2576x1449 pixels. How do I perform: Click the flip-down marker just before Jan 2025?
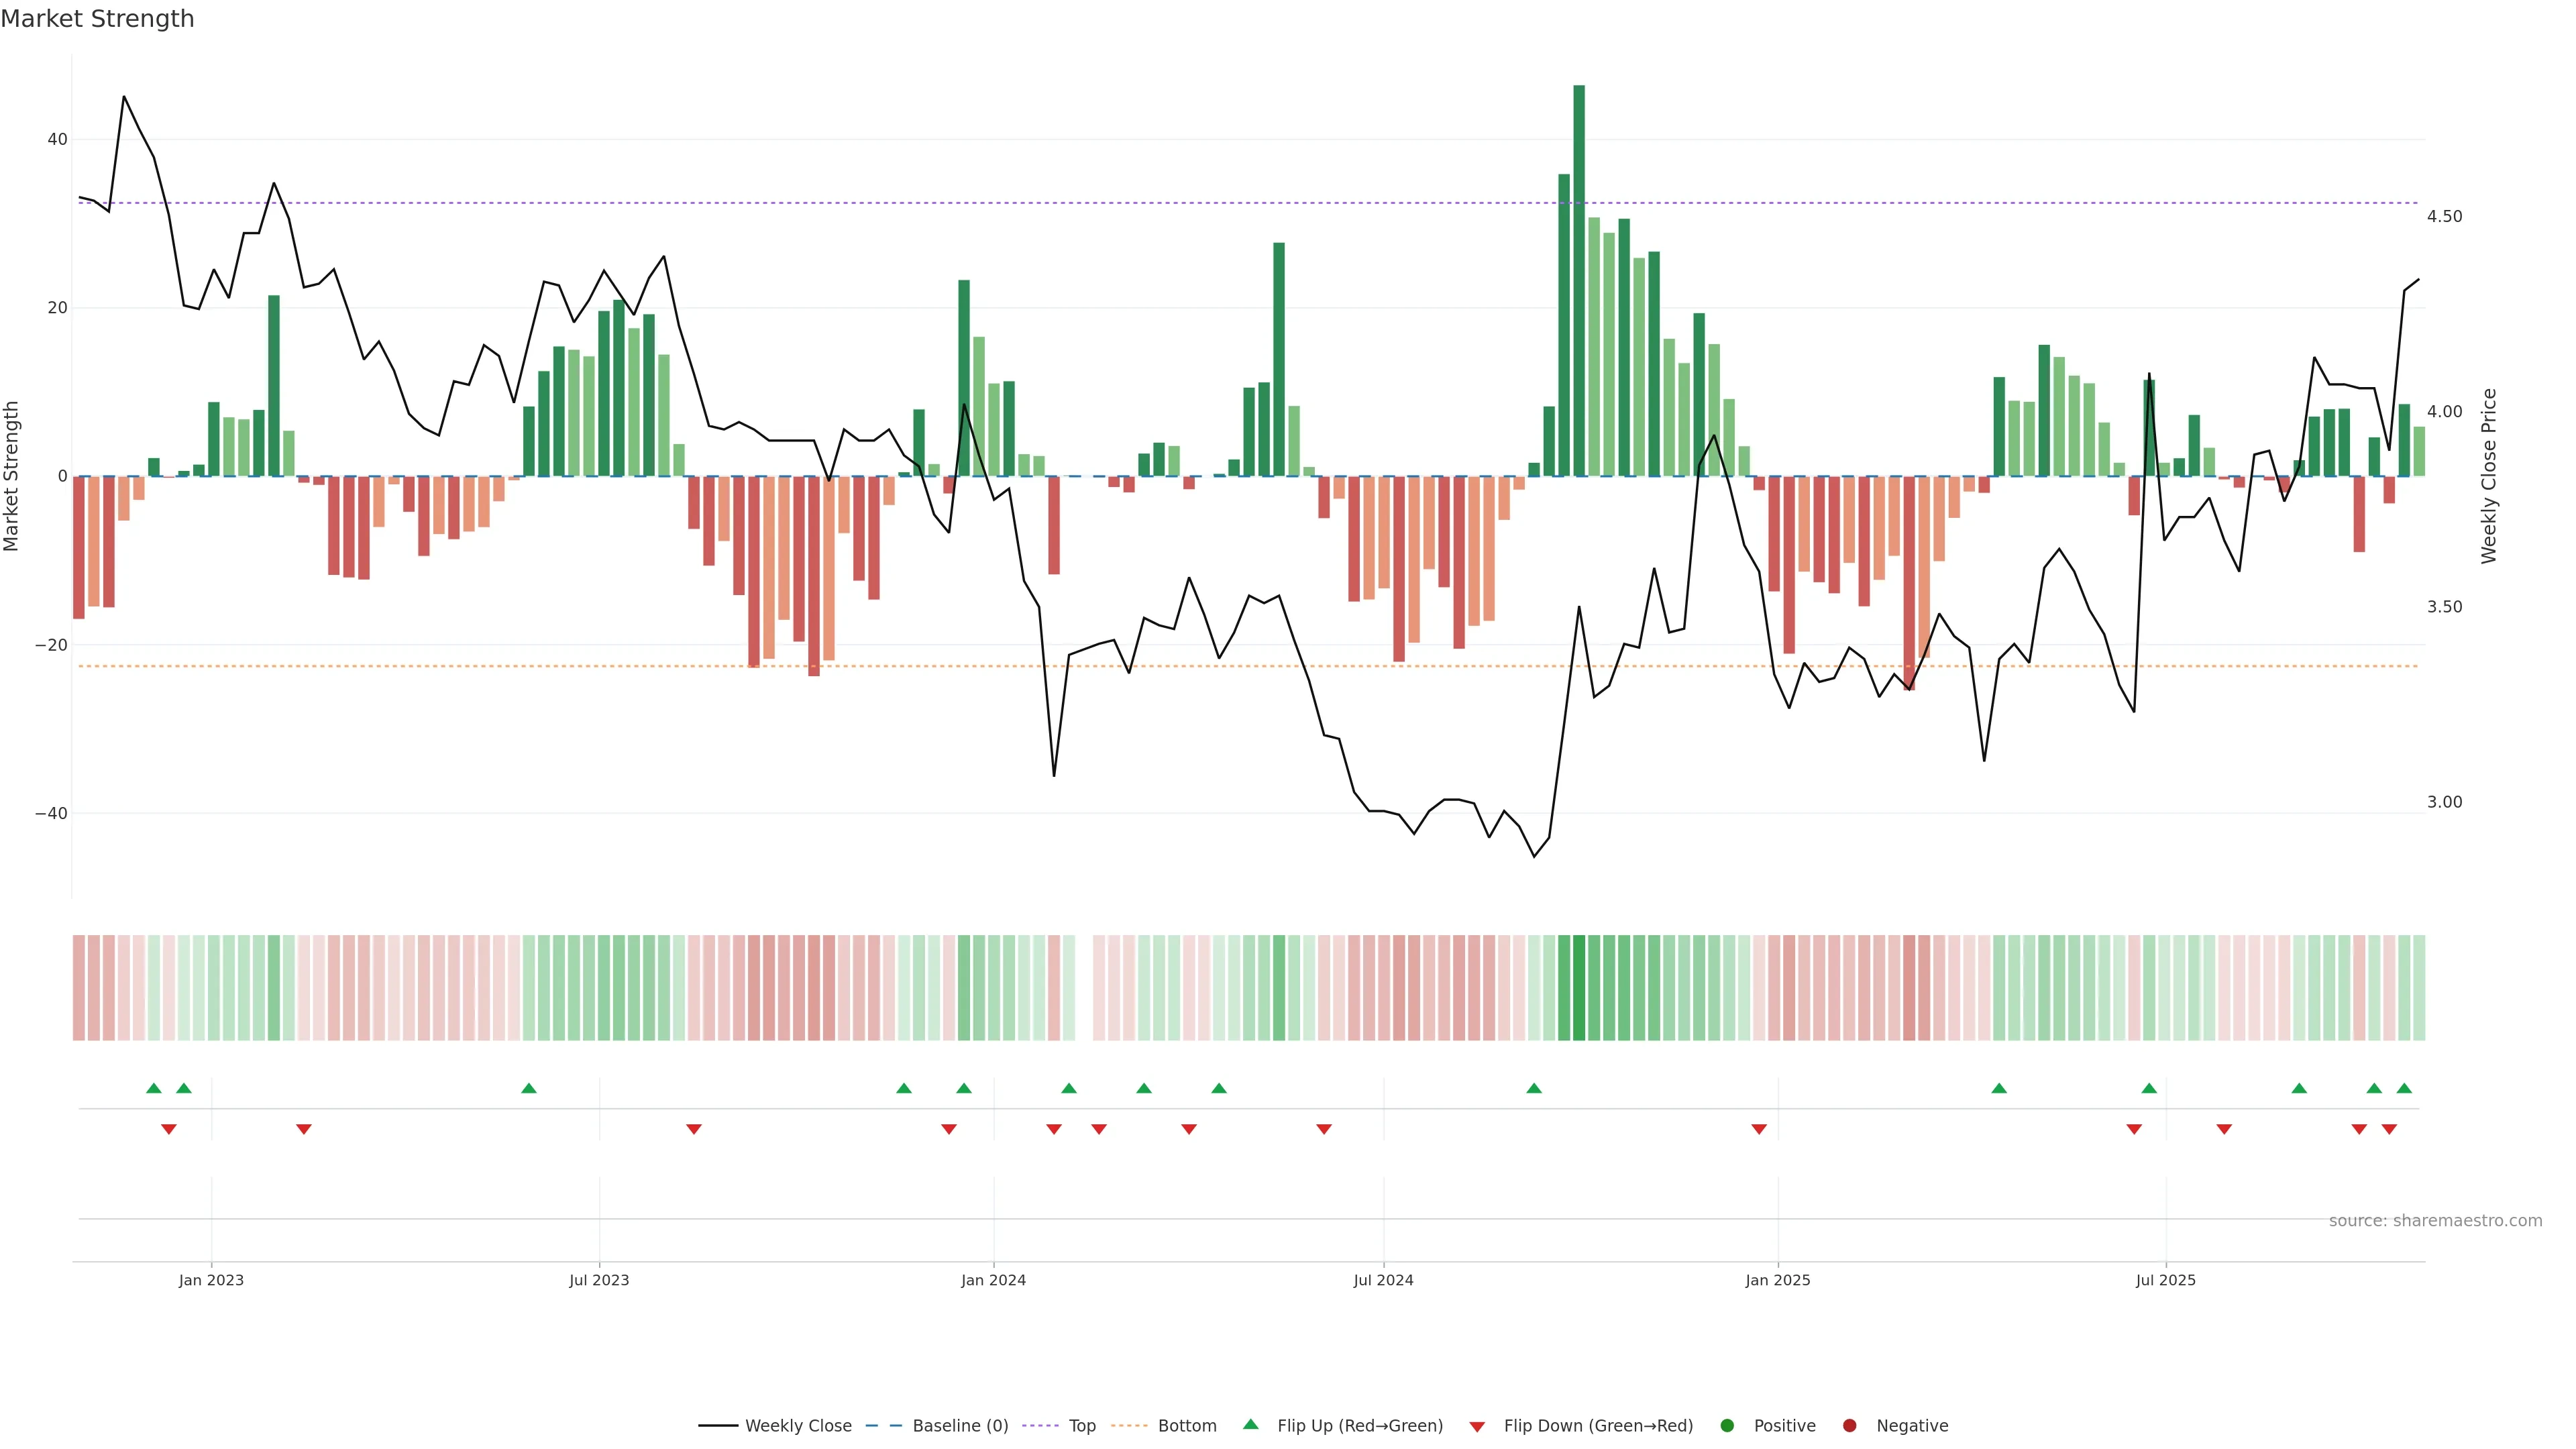click(1759, 1129)
